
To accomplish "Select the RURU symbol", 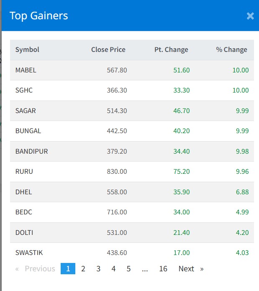I will point(24,172).
